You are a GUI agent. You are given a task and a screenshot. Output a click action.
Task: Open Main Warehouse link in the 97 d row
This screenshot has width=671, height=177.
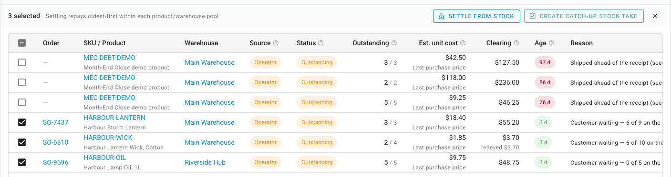pyautogui.click(x=209, y=62)
